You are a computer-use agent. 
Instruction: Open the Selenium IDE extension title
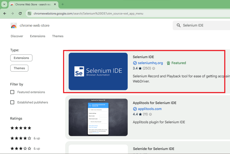(143, 57)
